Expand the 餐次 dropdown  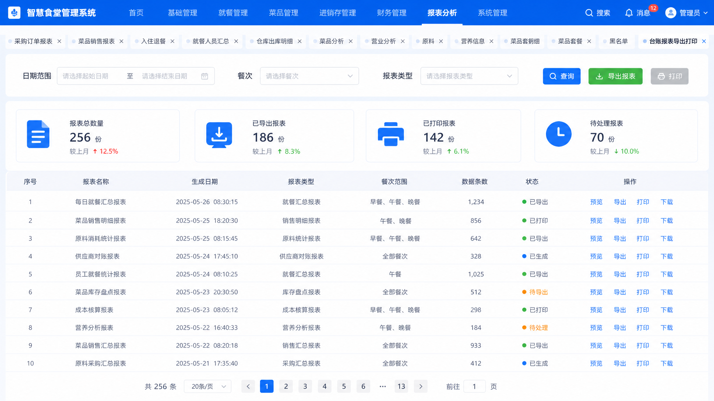[309, 76]
